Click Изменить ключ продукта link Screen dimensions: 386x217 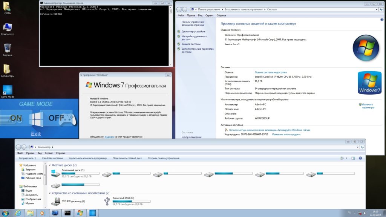[x=286, y=134]
